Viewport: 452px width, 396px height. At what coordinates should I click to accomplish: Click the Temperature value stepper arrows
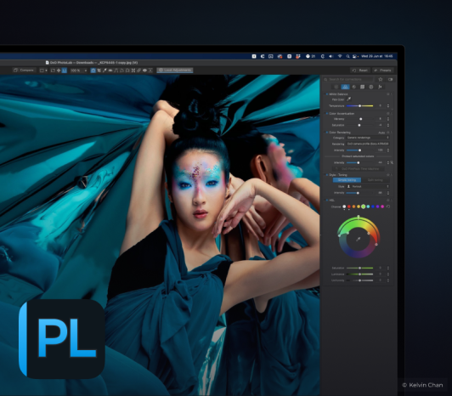388,106
